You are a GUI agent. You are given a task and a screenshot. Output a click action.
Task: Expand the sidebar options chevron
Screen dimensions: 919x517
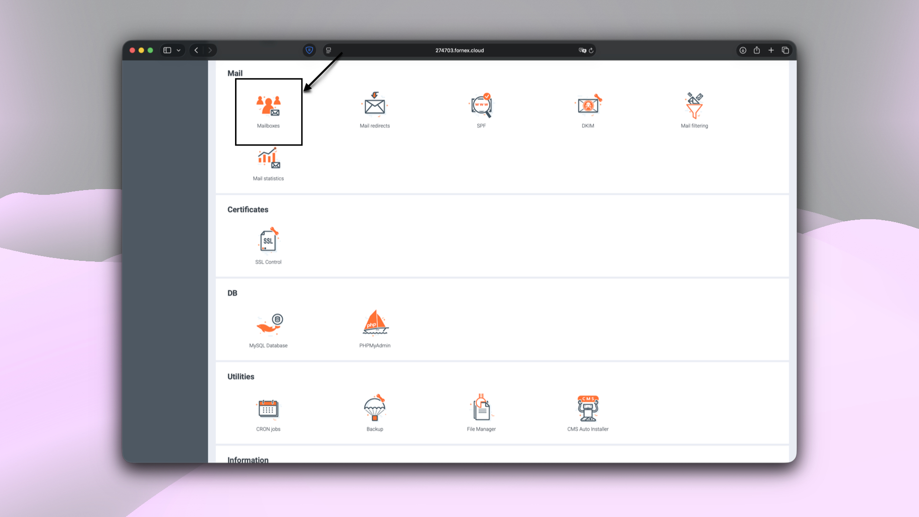coord(179,50)
